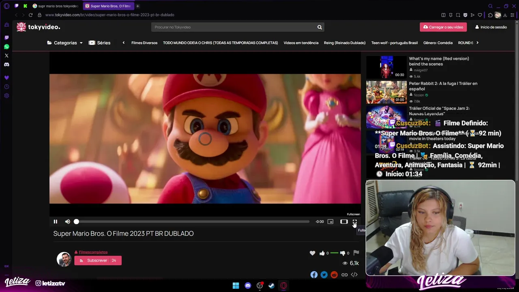Reload the current page
519x292 pixels.
[x=30, y=15]
